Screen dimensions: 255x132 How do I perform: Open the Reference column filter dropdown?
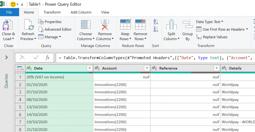pos(216,68)
